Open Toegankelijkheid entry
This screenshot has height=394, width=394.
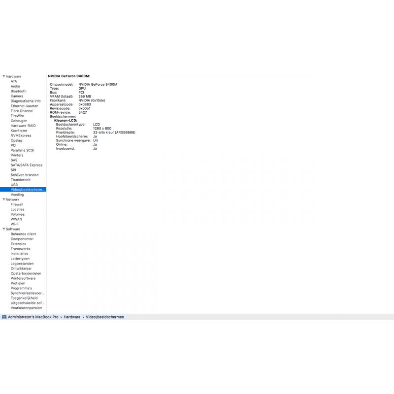tap(24, 298)
